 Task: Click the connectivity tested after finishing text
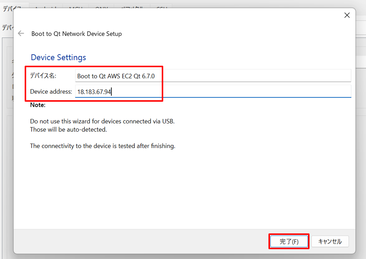pyautogui.click(x=103, y=146)
